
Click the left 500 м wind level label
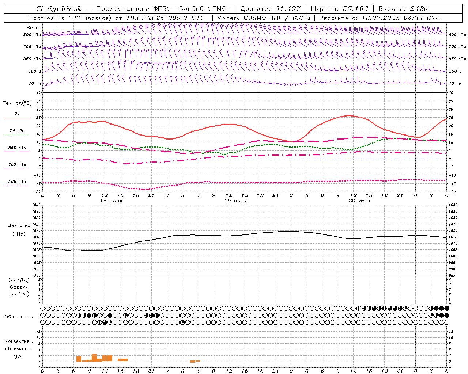point(35,71)
